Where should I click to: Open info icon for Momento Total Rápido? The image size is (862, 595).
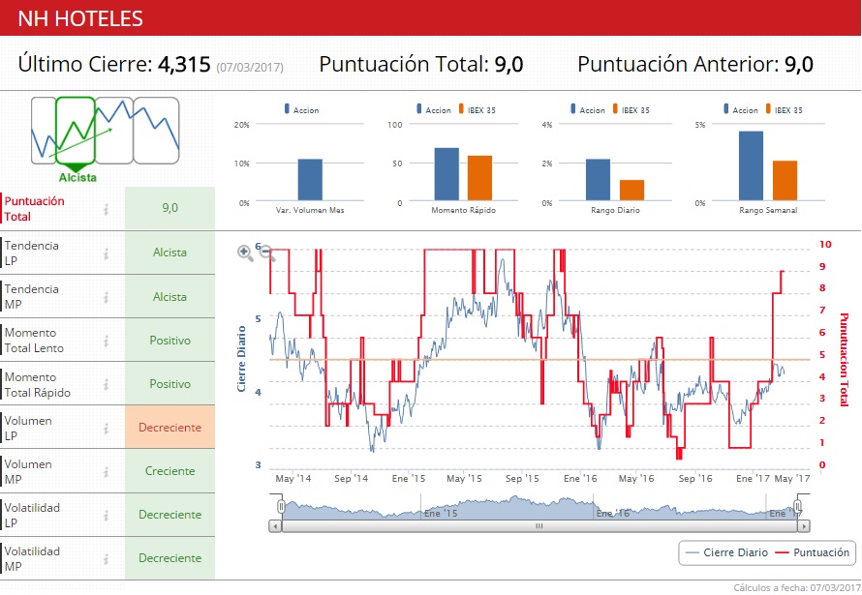click(x=107, y=384)
